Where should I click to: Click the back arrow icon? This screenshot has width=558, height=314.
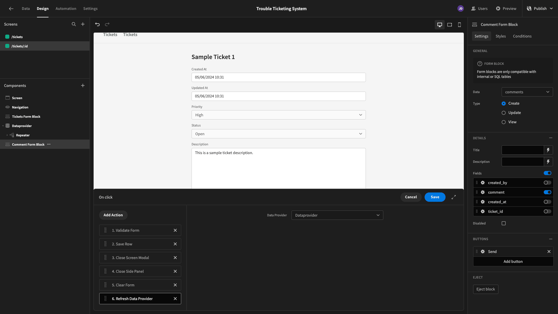(11, 9)
